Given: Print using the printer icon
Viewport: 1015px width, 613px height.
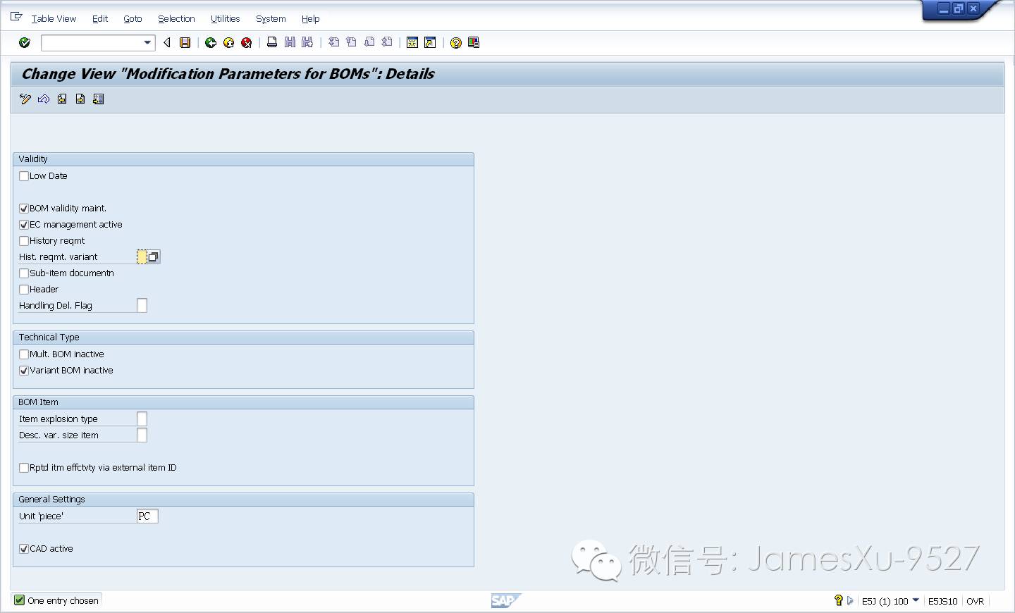Looking at the screenshot, I should pyautogui.click(x=272, y=42).
